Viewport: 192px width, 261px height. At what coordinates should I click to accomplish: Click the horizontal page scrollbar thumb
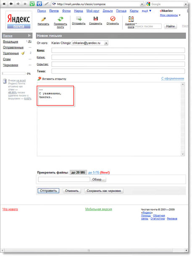(x=89, y=250)
